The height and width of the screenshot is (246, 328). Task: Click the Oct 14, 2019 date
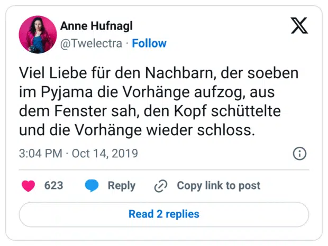click(104, 154)
